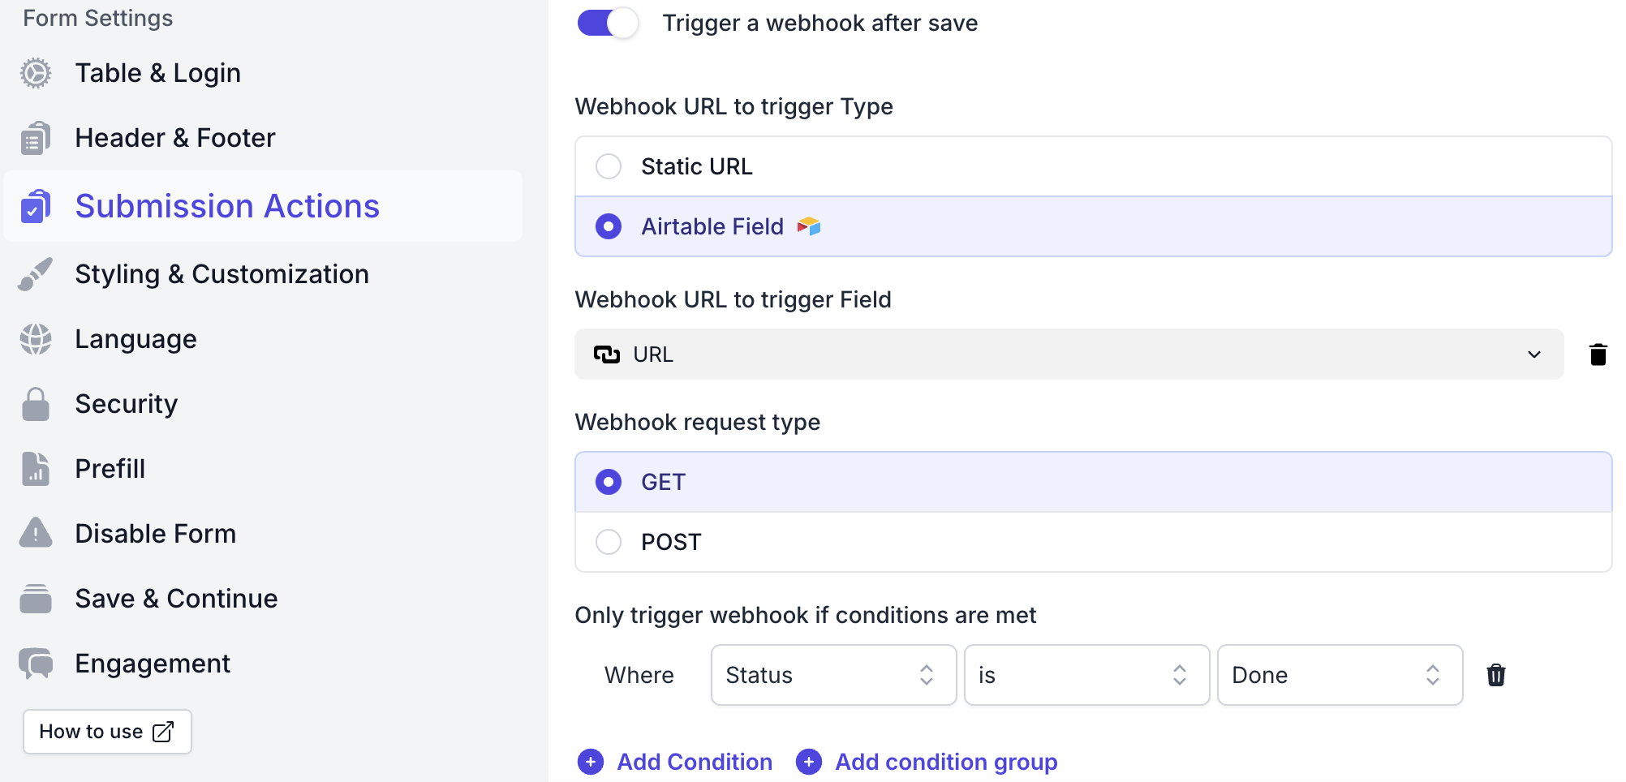Delete the Status is Done condition
The width and height of the screenshot is (1626, 782).
point(1495,675)
